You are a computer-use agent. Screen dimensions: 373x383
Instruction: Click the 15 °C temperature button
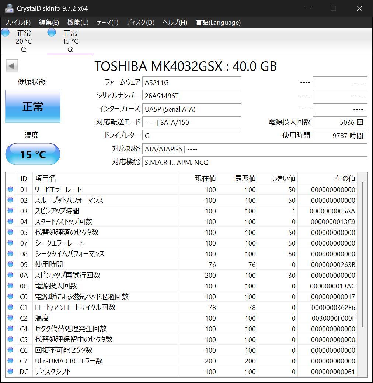pos(33,154)
